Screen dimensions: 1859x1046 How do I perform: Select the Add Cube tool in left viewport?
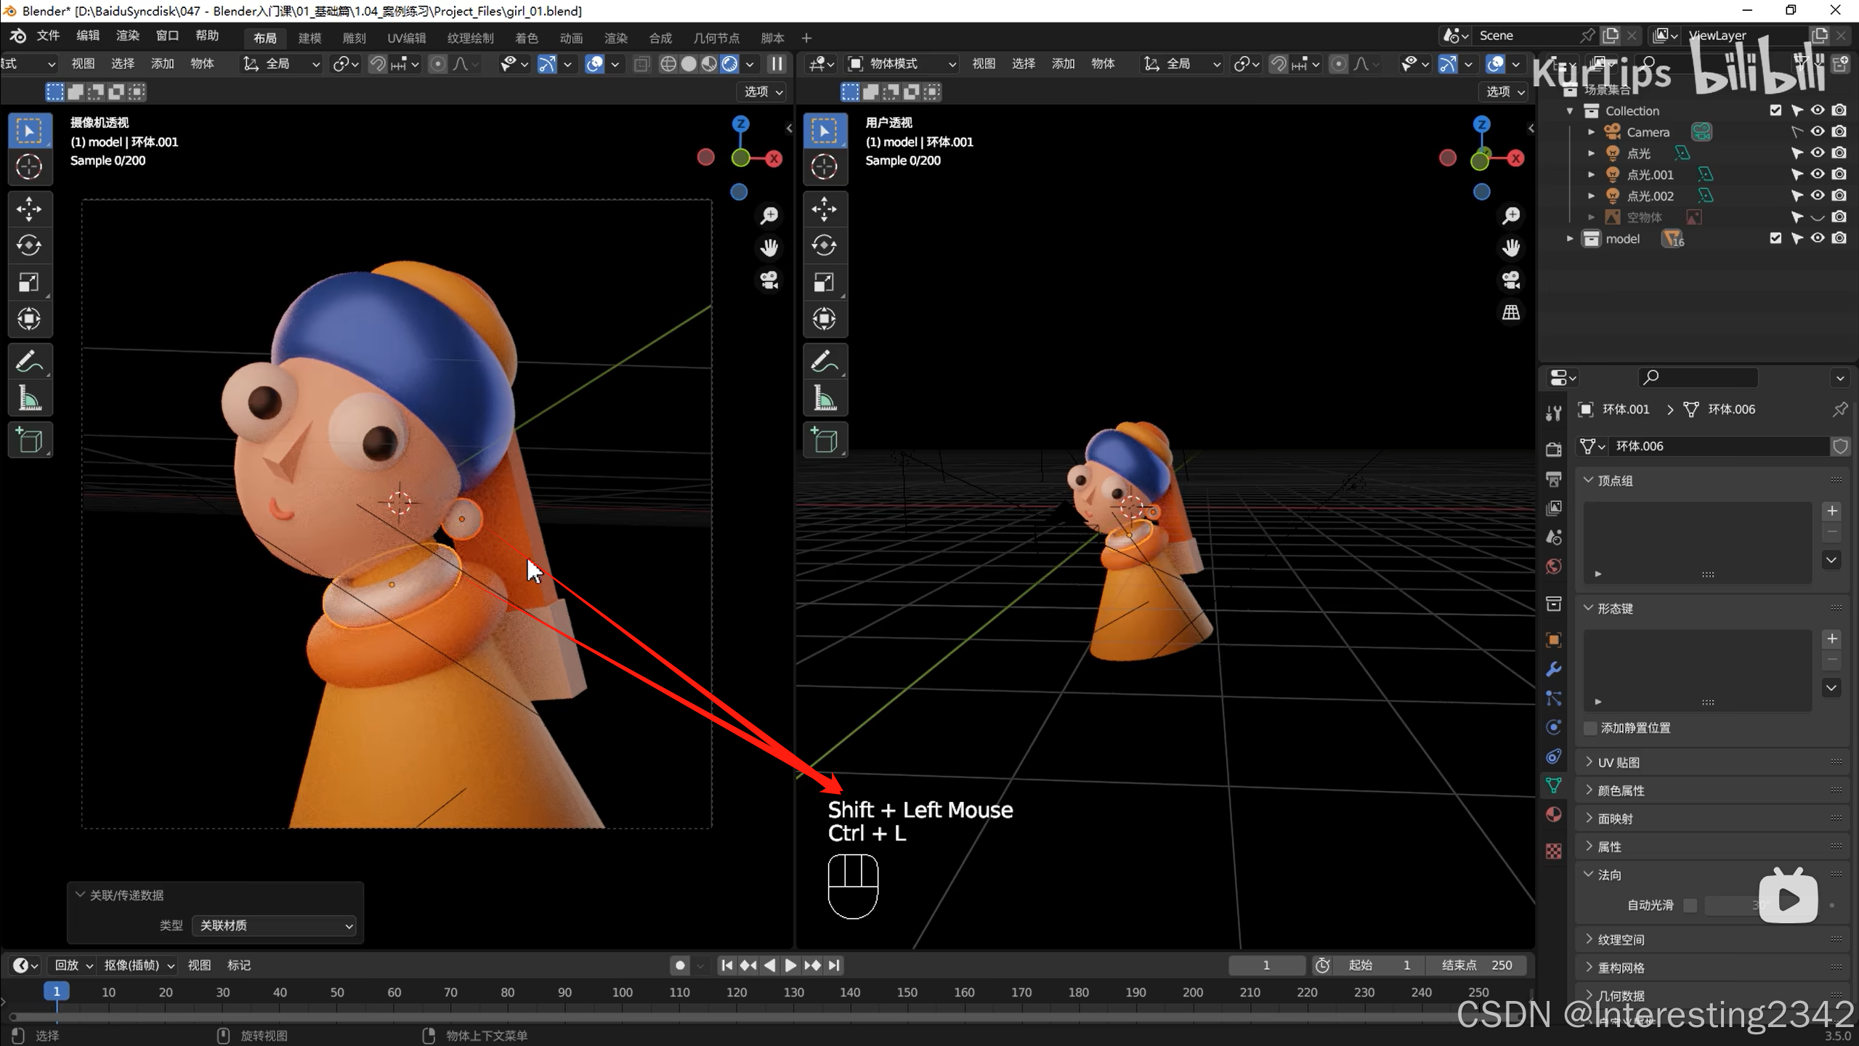click(x=29, y=440)
